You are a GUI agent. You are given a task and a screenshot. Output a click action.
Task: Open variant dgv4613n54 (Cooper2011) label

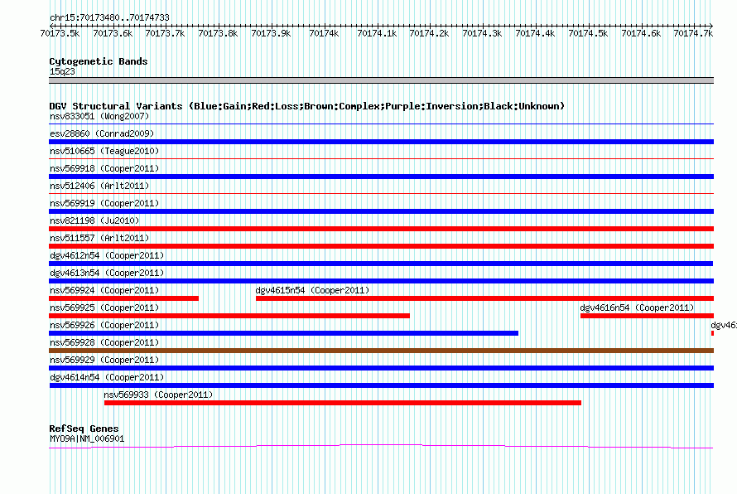107,273
